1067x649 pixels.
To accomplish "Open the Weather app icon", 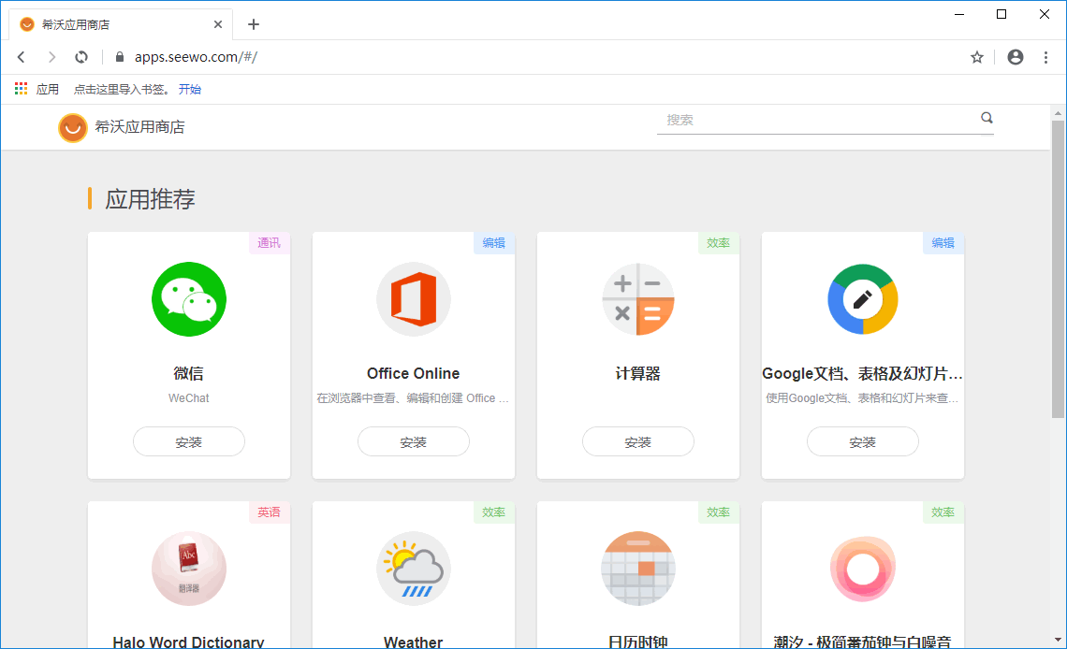I will [414, 569].
